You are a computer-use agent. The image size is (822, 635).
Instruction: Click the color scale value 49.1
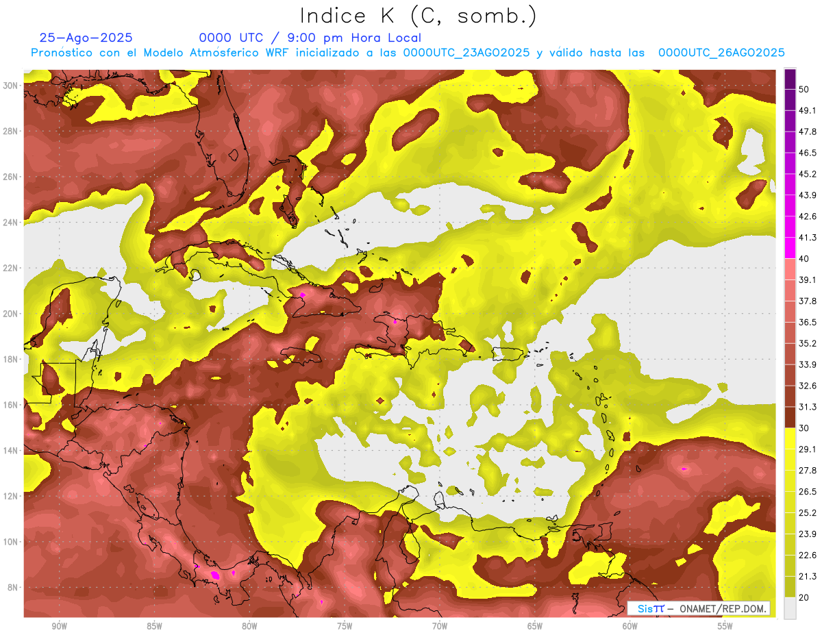tap(808, 110)
